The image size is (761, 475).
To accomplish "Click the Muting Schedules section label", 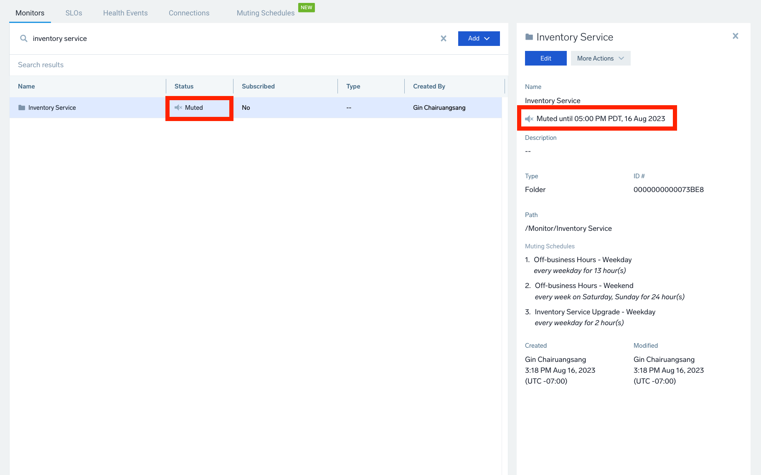I will click(x=550, y=246).
